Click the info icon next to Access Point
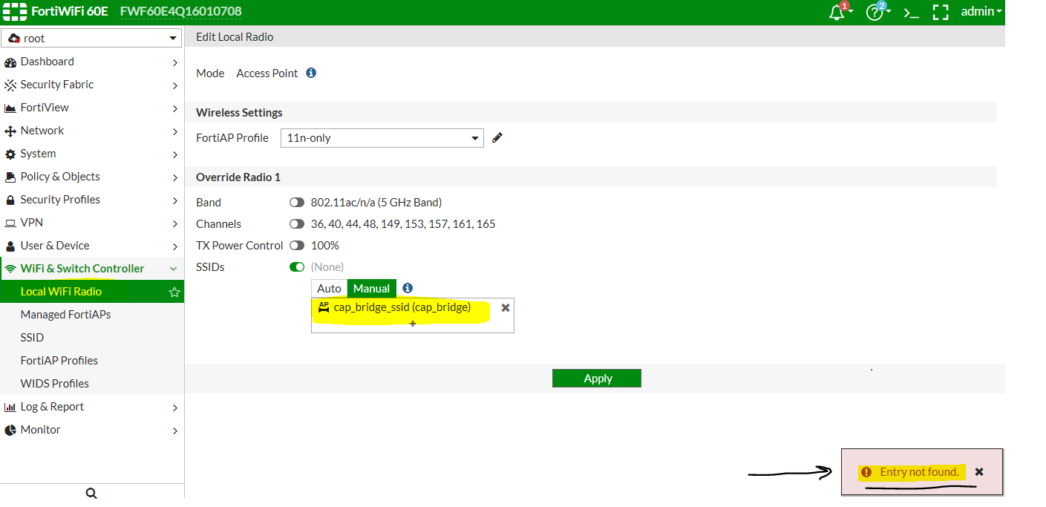Screen dimensions: 1046x507 pos(311,73)
